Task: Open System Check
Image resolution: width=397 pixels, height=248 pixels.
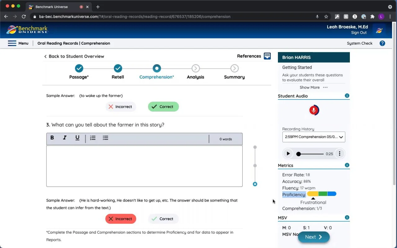Action: (359, 43)
